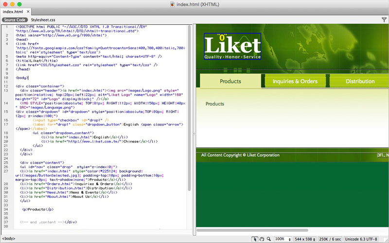
Task: Click Inquiries & Orders in nav bar
Action: (295, 81)
